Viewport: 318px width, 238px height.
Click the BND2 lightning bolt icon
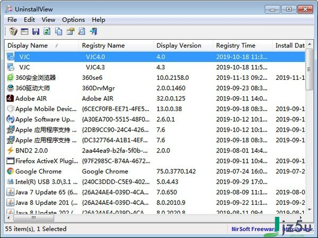tap(11, 150)
